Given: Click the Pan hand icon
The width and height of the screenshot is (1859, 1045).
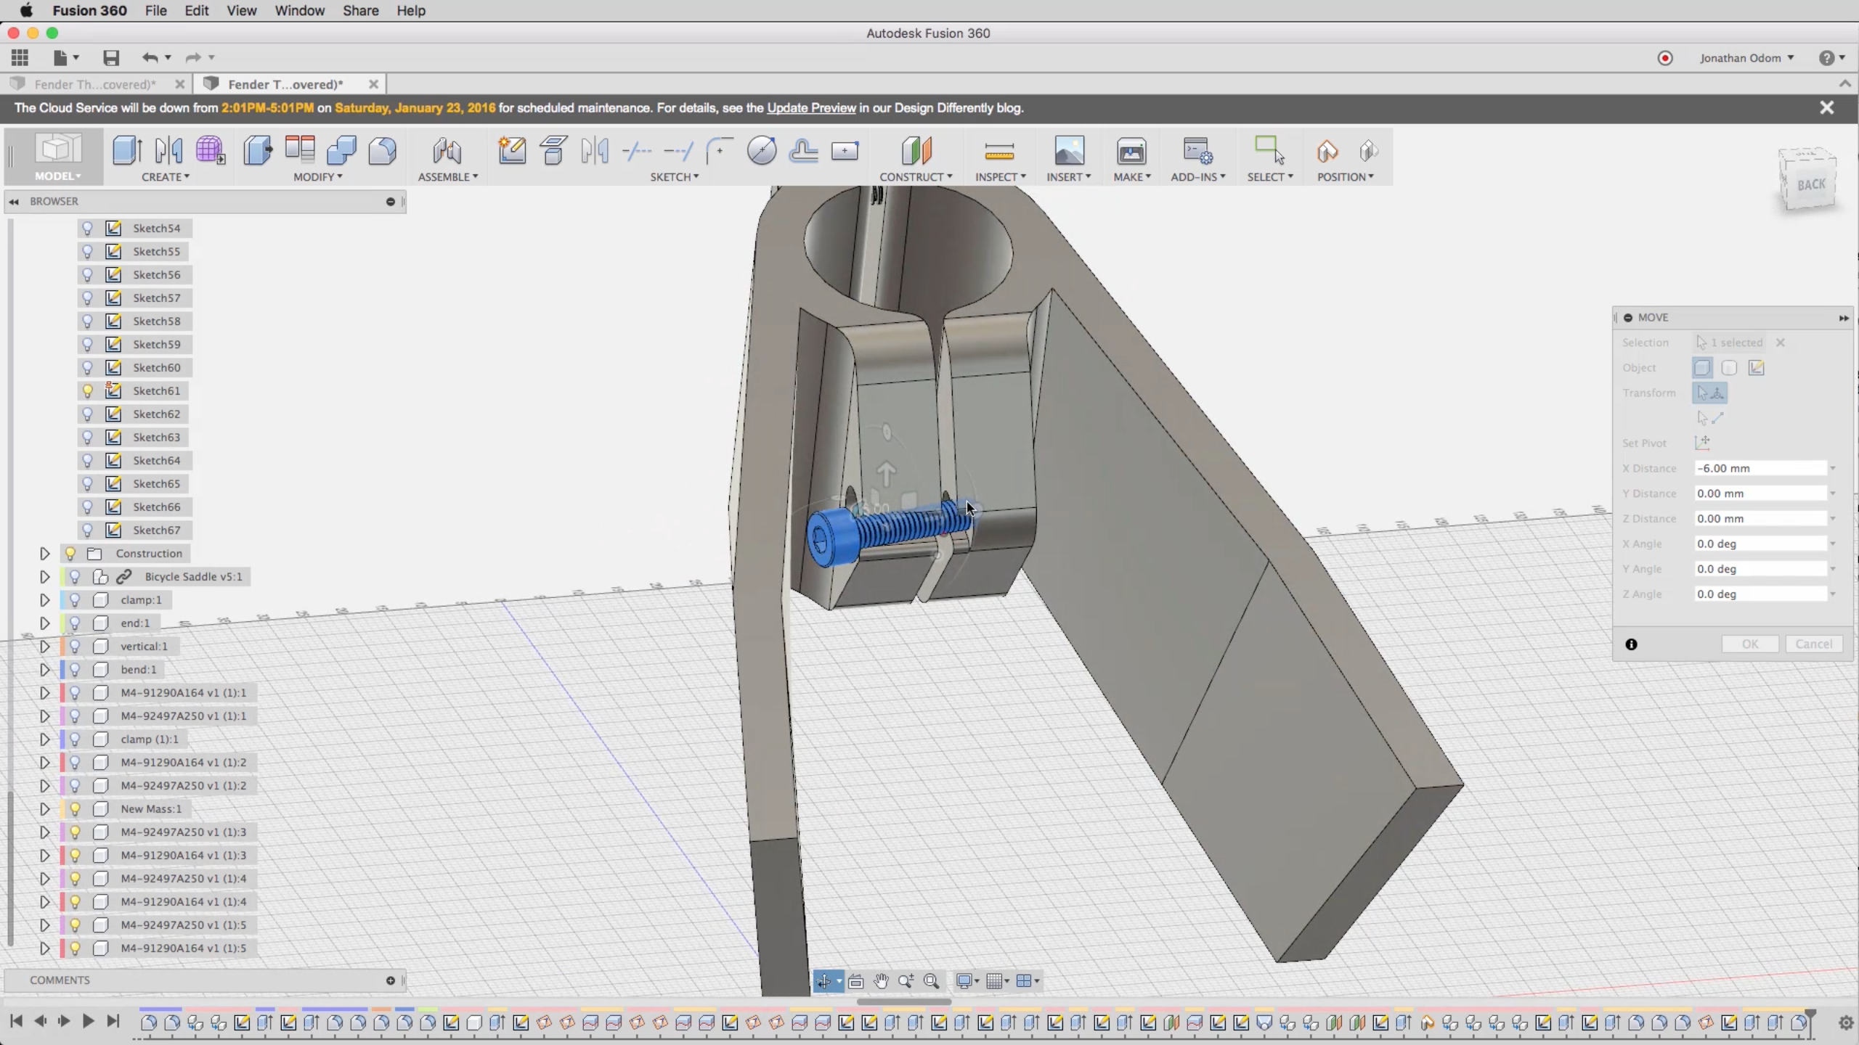Looking at the screenshot, I should click(x=881, y=981).
